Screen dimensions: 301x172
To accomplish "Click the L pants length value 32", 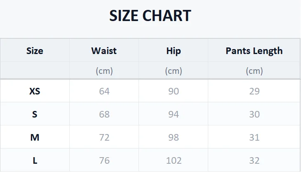I will coord(254,160).
